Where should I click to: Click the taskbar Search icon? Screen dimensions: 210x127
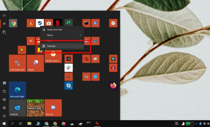[x=12, y=124]
